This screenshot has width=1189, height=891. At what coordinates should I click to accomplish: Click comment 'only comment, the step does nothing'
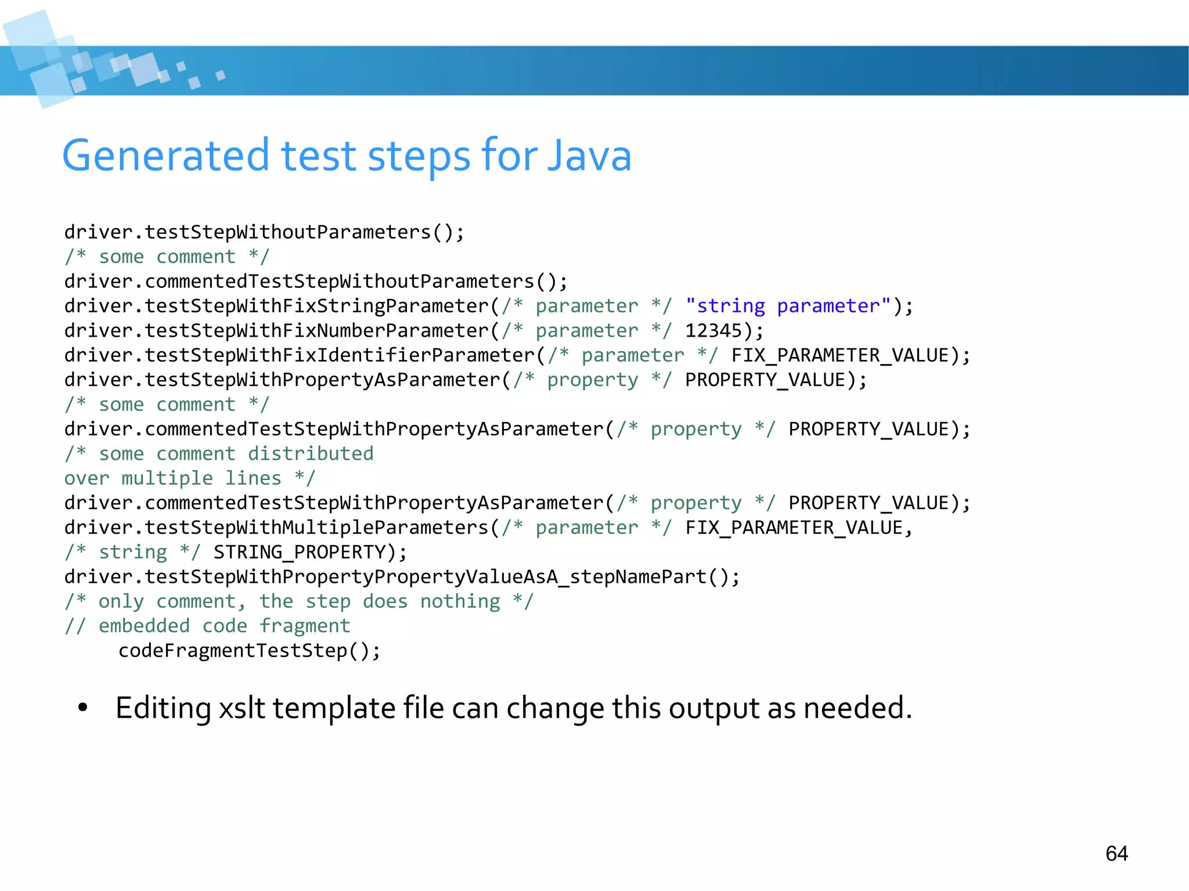(x=299, y=601)
